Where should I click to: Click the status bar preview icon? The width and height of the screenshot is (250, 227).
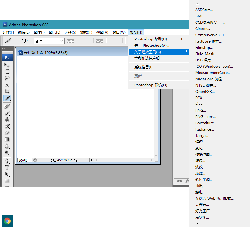(x=35, y=160)
